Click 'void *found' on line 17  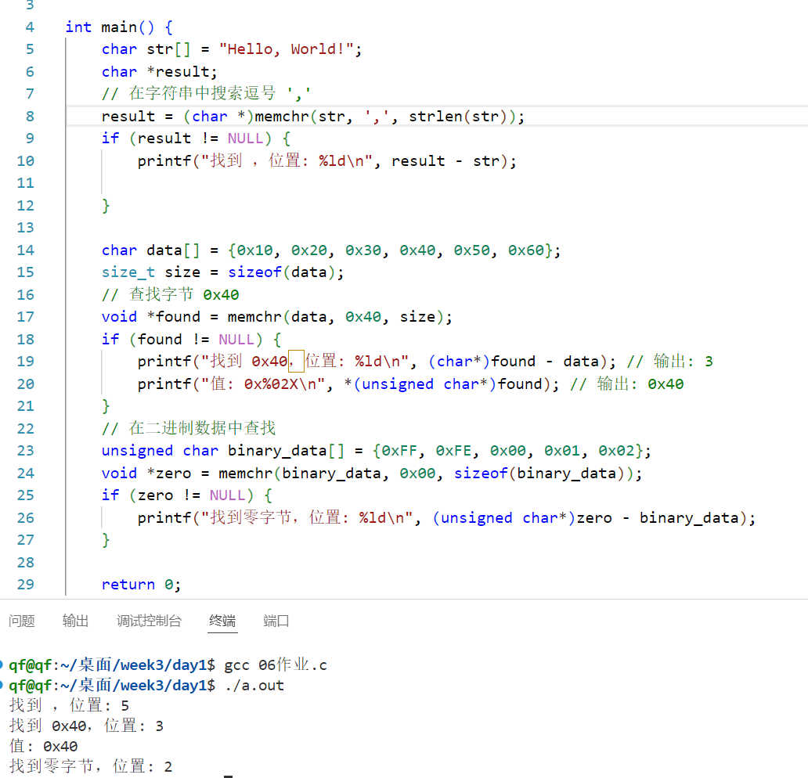(150, 317)
